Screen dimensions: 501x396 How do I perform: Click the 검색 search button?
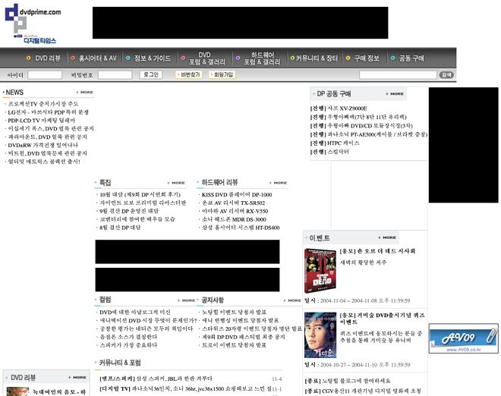[446, 75]
